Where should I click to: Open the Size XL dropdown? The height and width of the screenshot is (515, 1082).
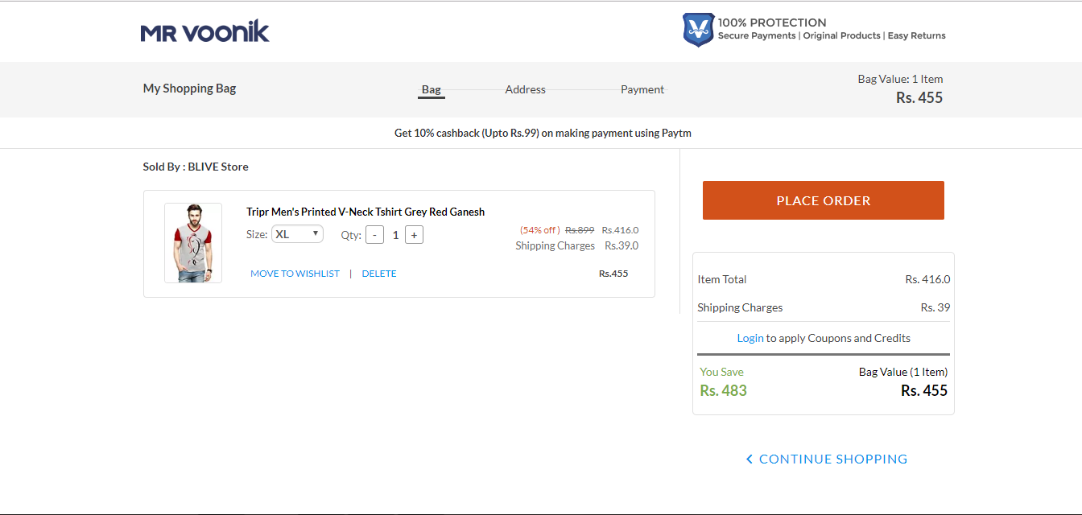(x=297, y=234)
